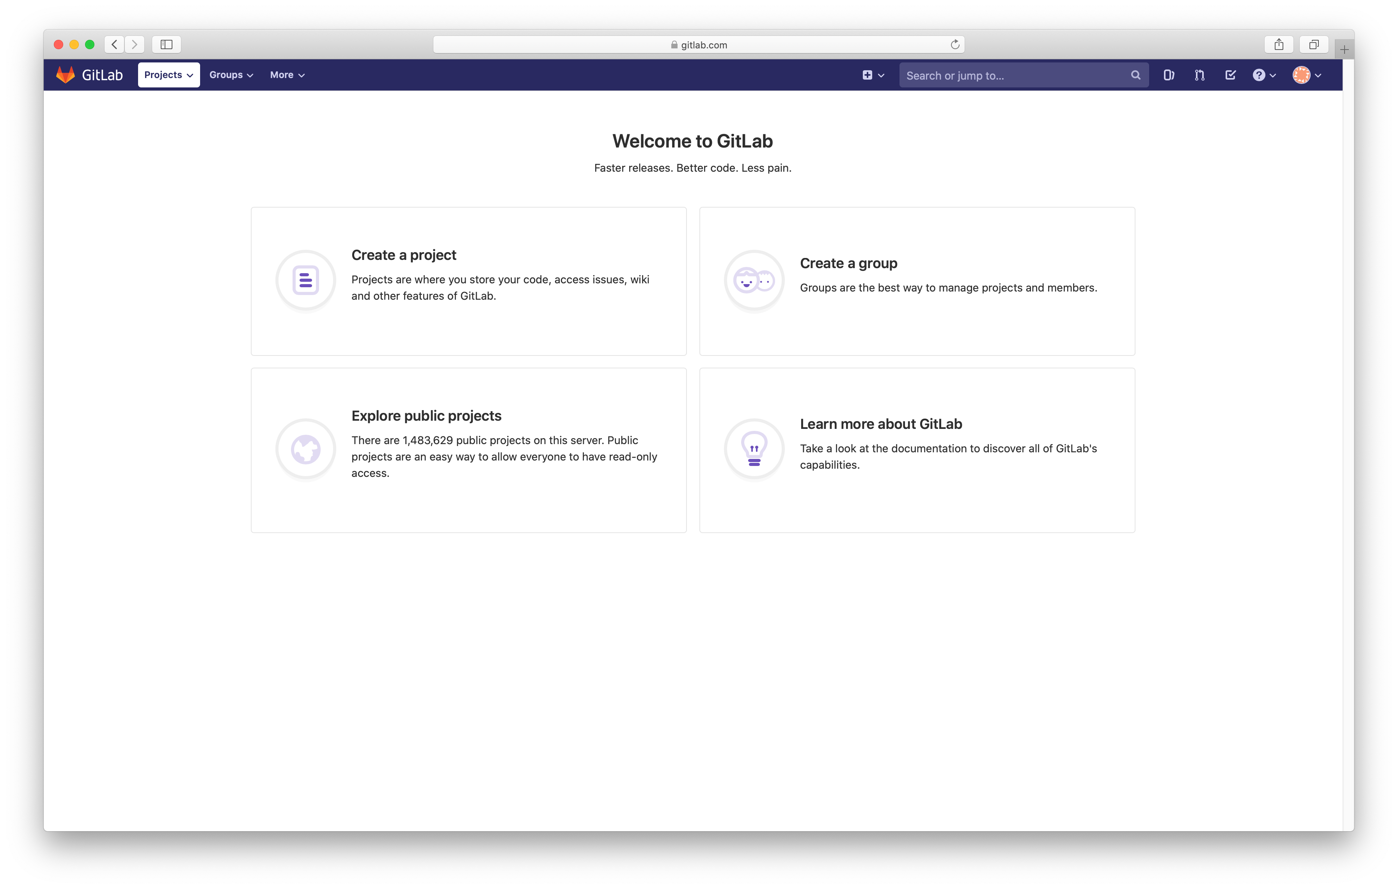
Task: Click the Create a project heading
Action: pos(403,255)
